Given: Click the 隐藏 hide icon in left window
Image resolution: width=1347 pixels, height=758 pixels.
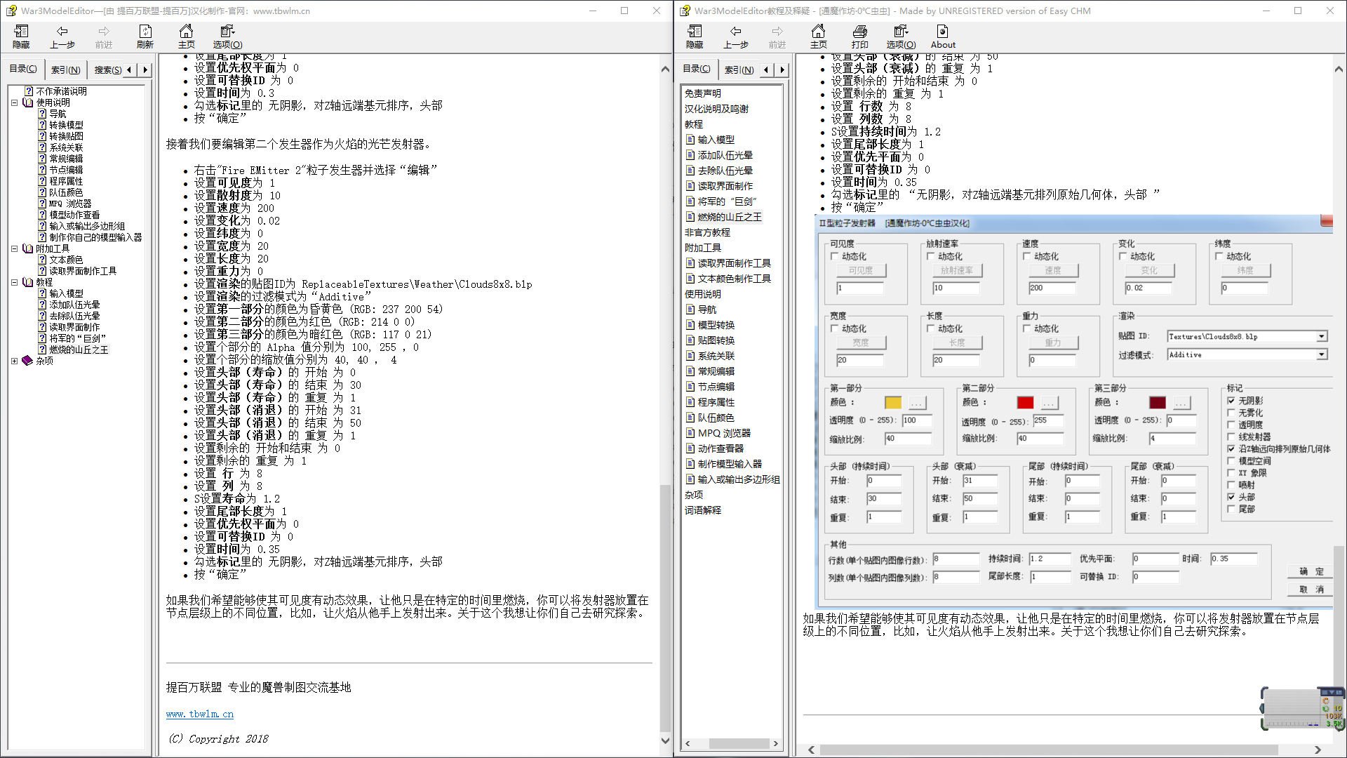Looking at the screenshot, I should (21, 36).
